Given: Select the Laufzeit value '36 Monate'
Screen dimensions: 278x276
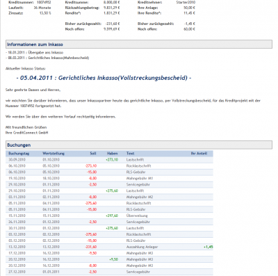Looking at the screenshot, I should coord(42,8).
